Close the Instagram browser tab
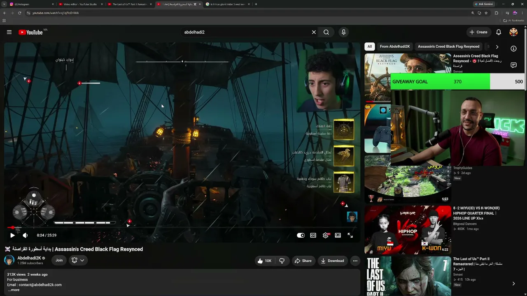 pyautogui.click(x=53, y=4)
